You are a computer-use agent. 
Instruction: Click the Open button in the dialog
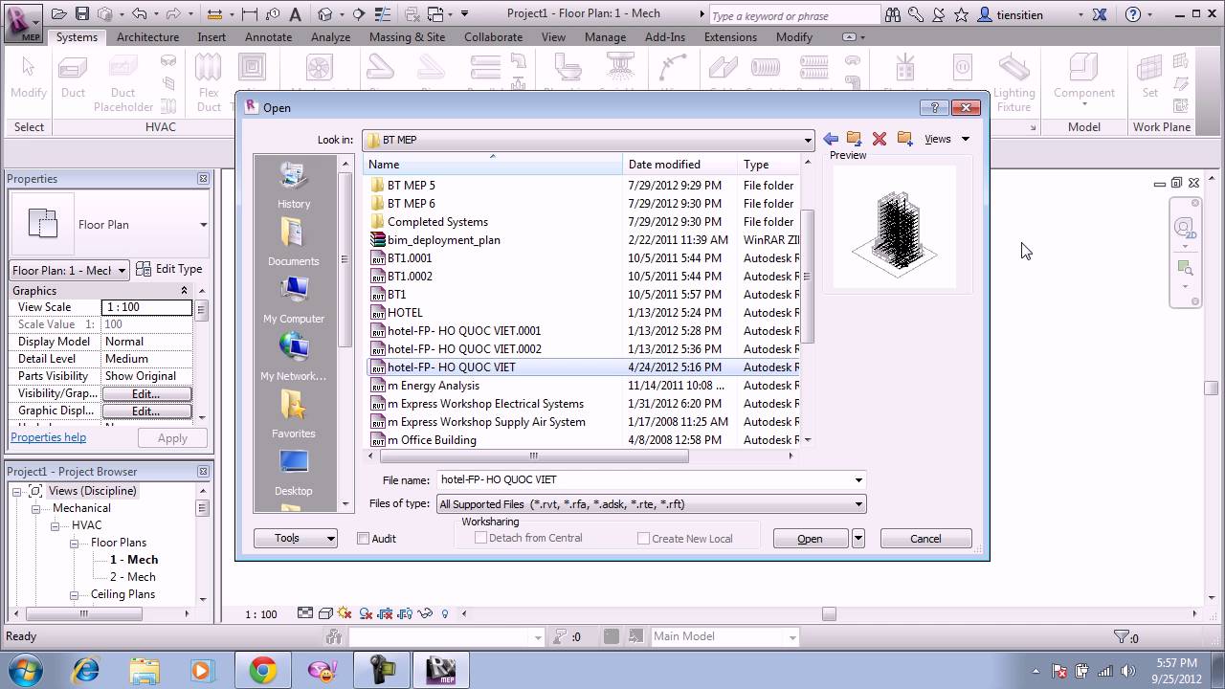click(x=810, y=539)
